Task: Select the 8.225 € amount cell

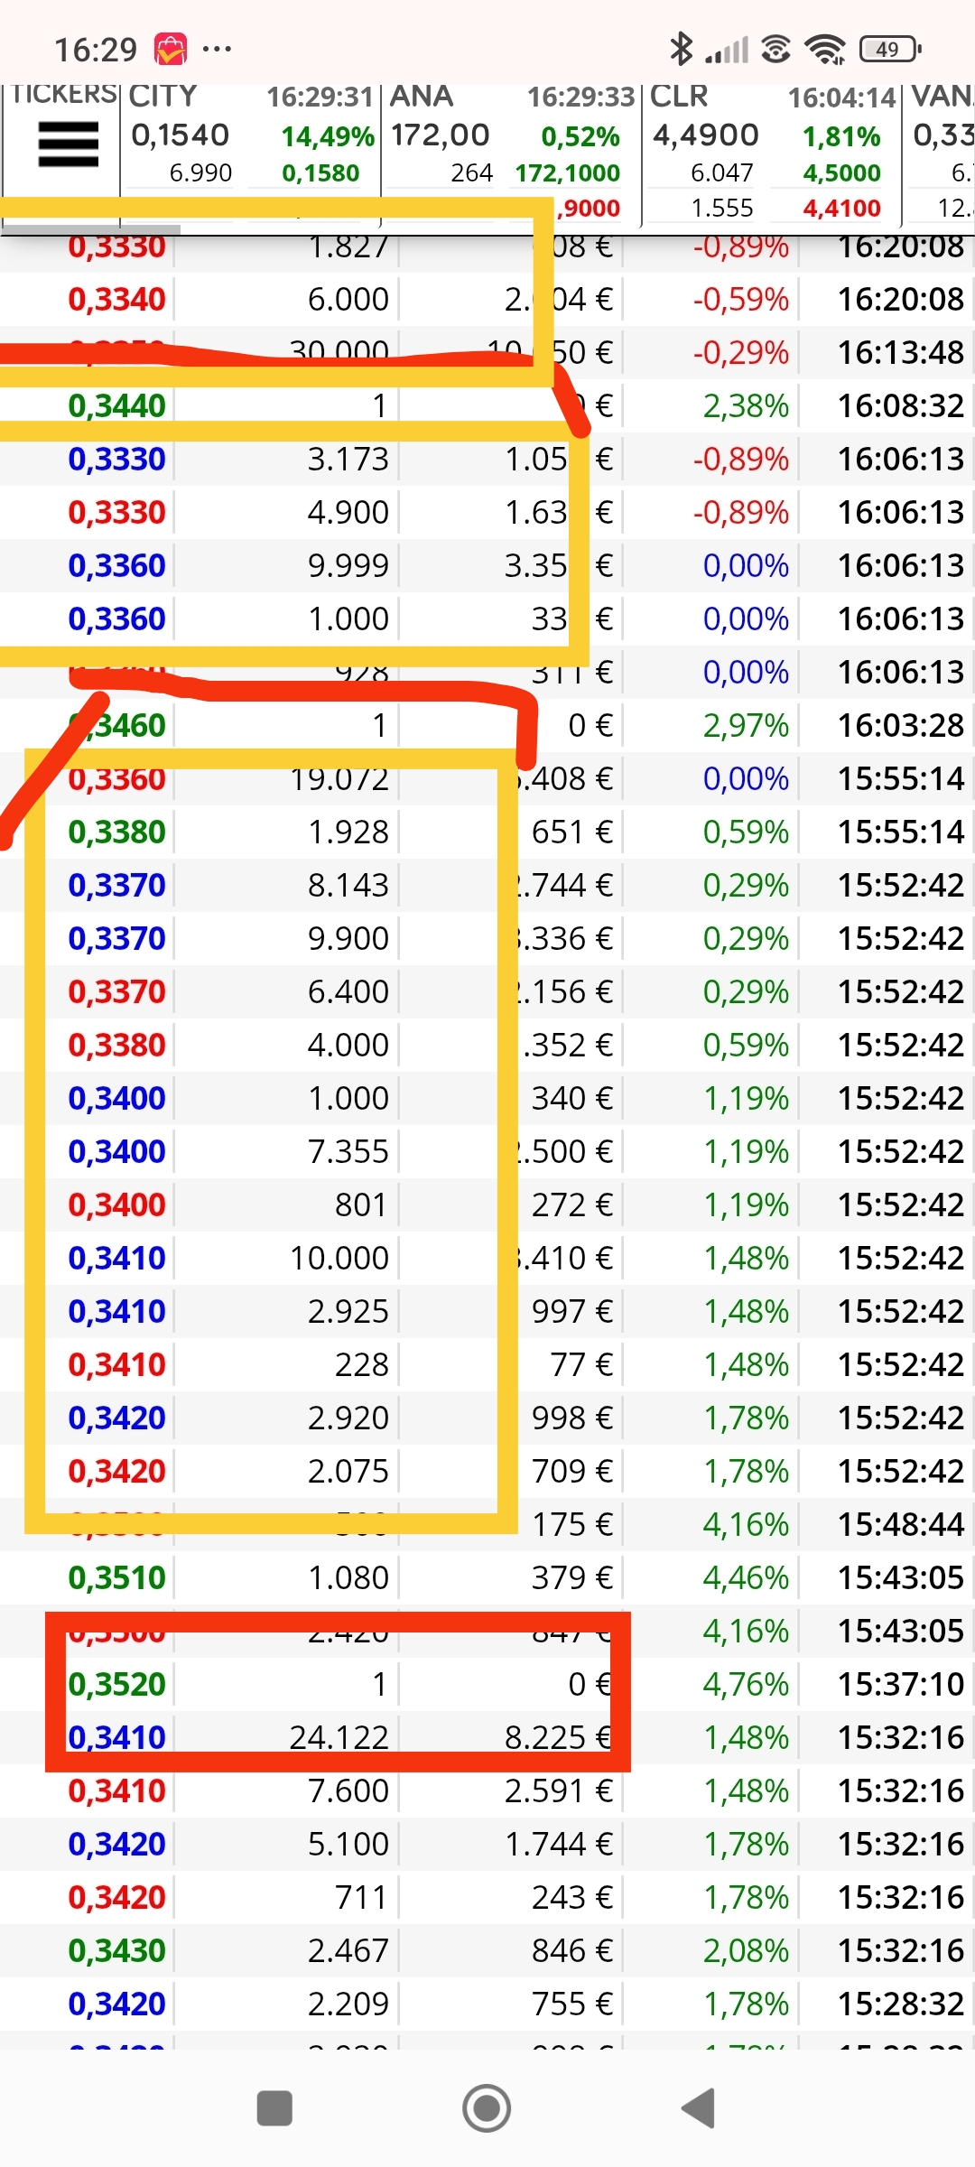Action: click(x=559, y=1738)
